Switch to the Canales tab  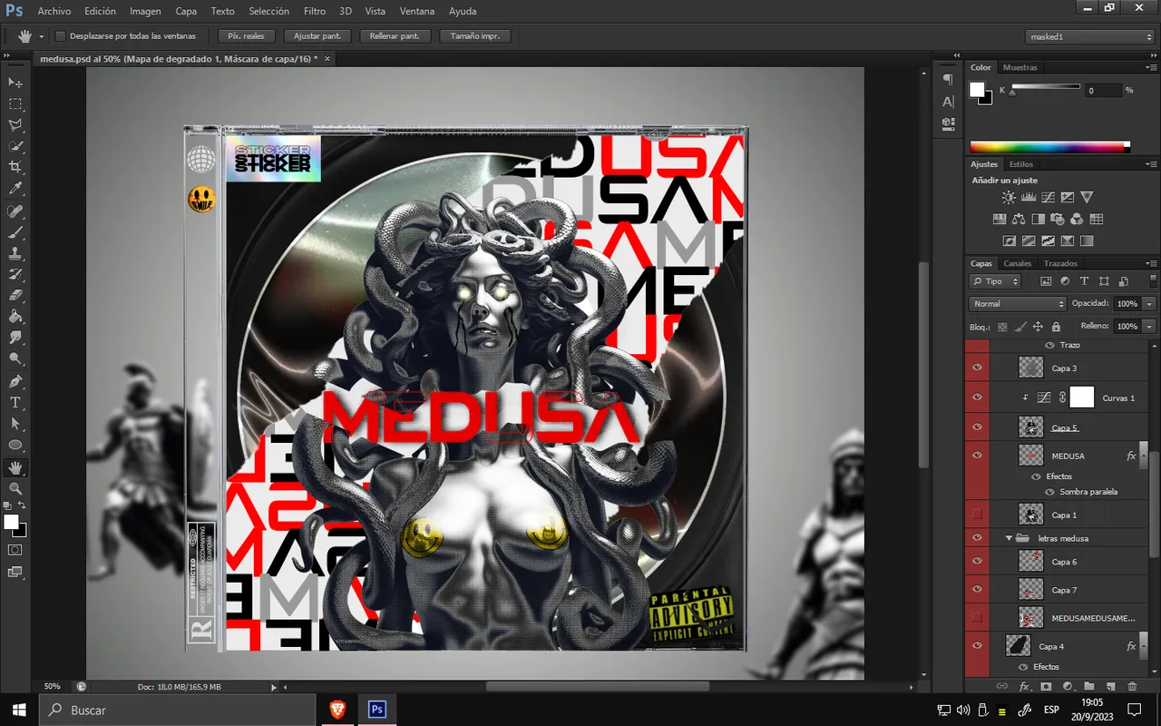(x=1017, y=263)
